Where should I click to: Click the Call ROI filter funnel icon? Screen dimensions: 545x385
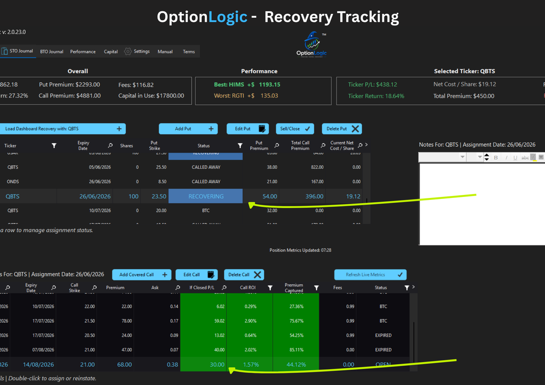click(270, 288)
